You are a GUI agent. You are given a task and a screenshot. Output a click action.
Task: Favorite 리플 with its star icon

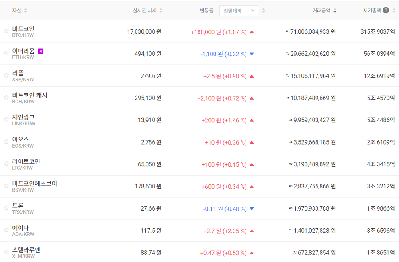pyautogui.click(x=6, y=75)
